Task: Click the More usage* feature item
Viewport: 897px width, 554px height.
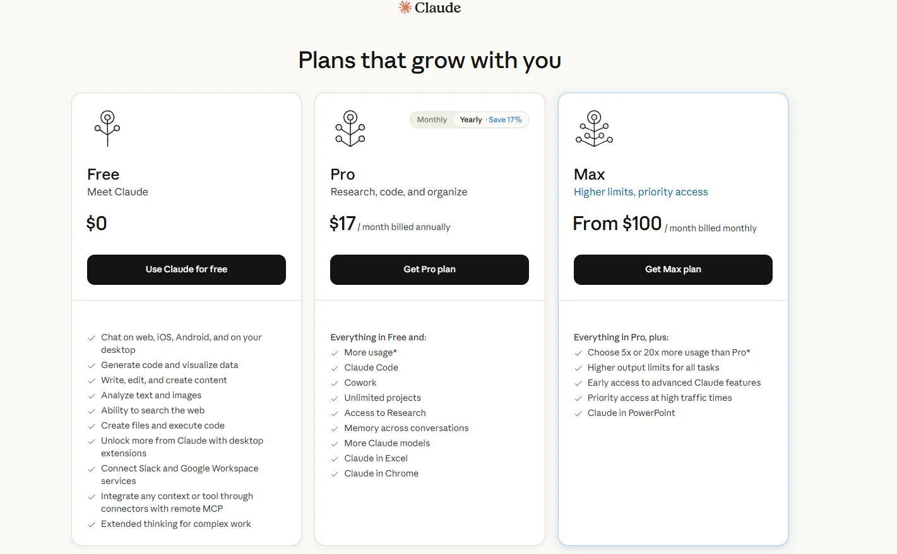Action: (x=371, y=353)
